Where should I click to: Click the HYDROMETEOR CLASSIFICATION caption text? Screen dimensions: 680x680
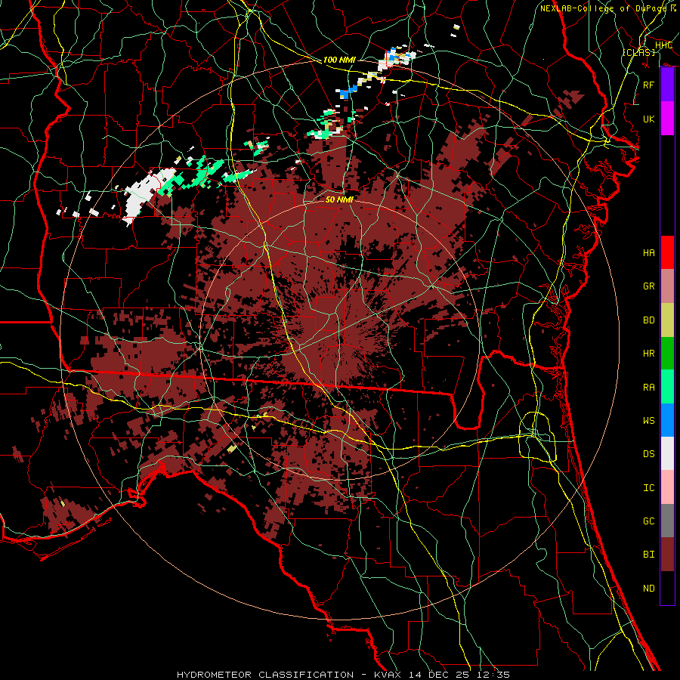click(x=265, y=675)
